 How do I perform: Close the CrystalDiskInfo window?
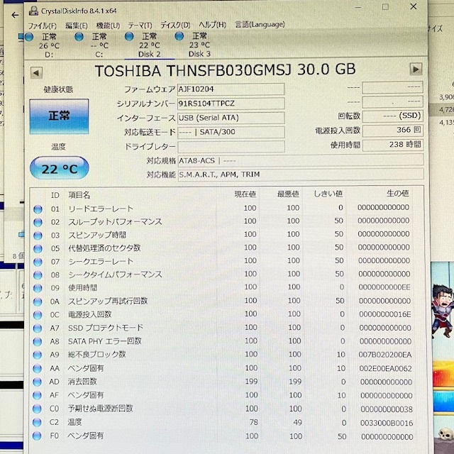point(414,6)
